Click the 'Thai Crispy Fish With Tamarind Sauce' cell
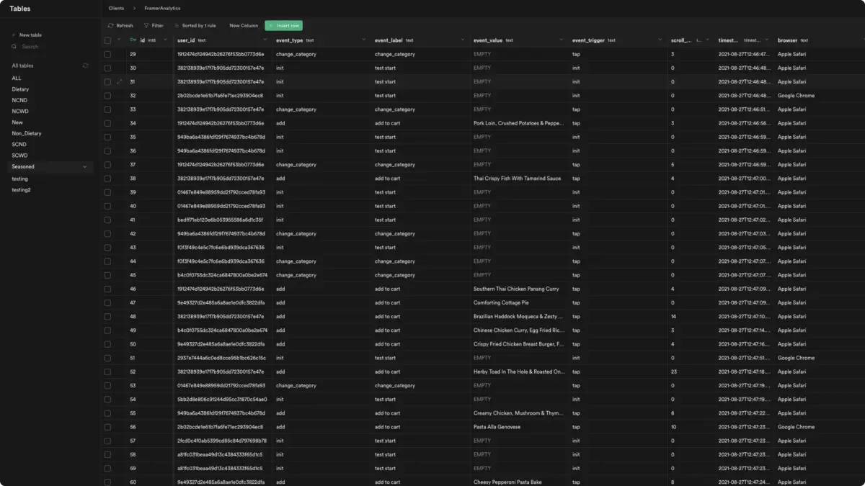 point(518,179)
